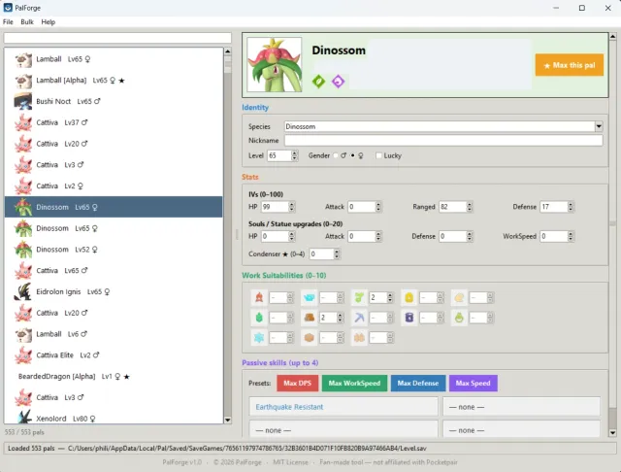
Task: Enable the Lucky checkbox
Action: point(379,155)
